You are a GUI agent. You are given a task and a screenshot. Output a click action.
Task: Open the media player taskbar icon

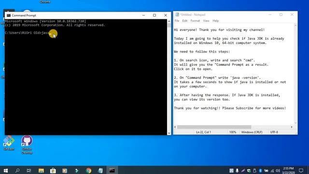coord(65,171)
